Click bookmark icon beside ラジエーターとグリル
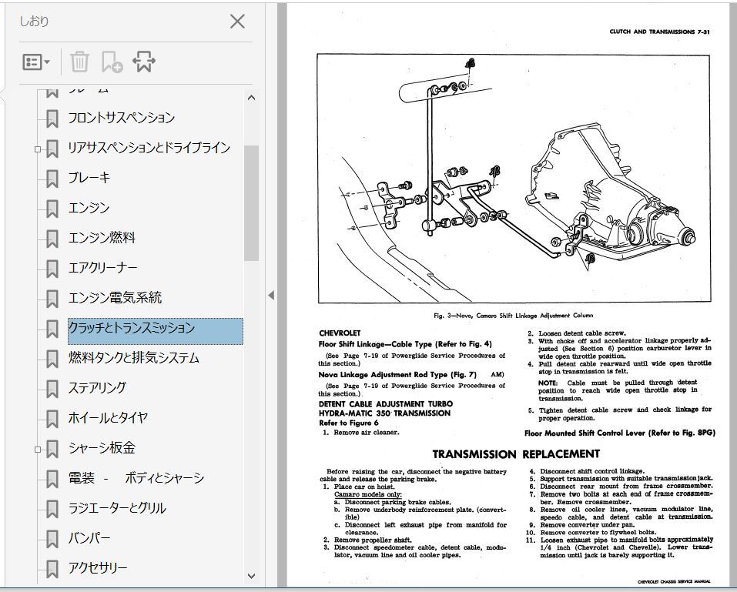The width and height of the screenshot is (737, 592). (x=52, y=510)
